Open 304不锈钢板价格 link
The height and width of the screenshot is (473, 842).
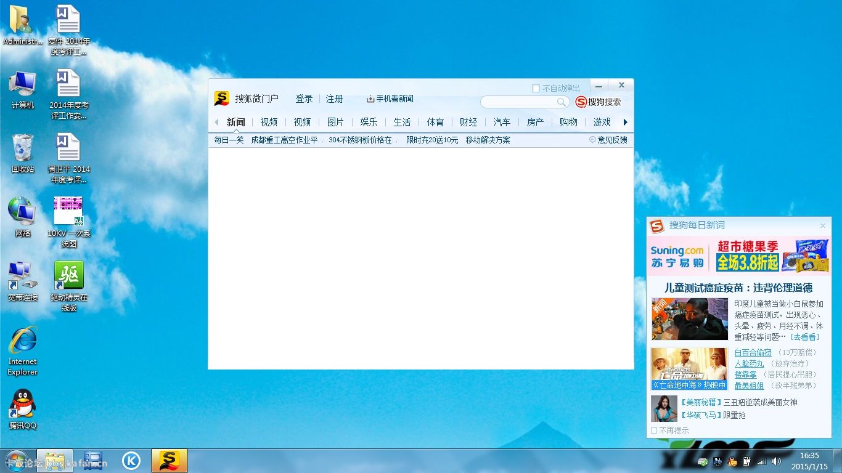(x=363, y=140)
